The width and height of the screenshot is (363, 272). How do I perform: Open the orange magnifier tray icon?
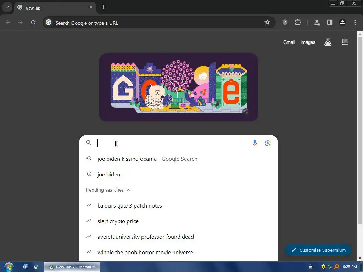click(337, 267)
